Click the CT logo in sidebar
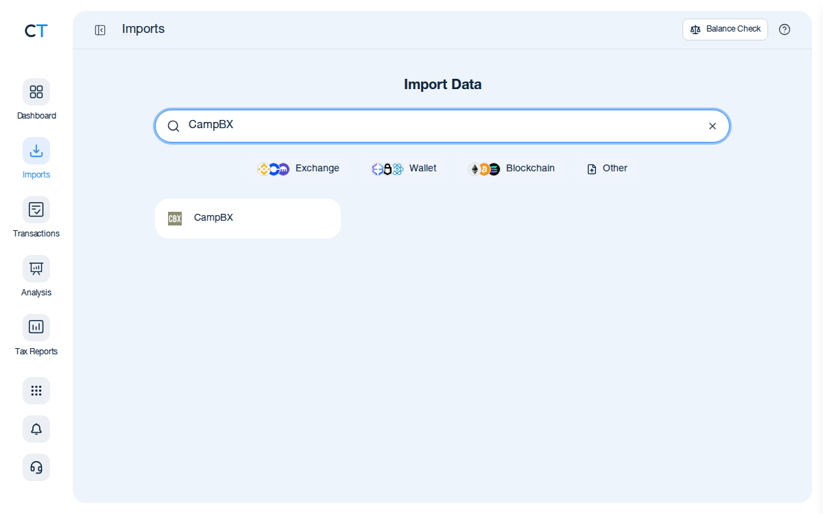 pyautogui.click(x=36, y=31)
